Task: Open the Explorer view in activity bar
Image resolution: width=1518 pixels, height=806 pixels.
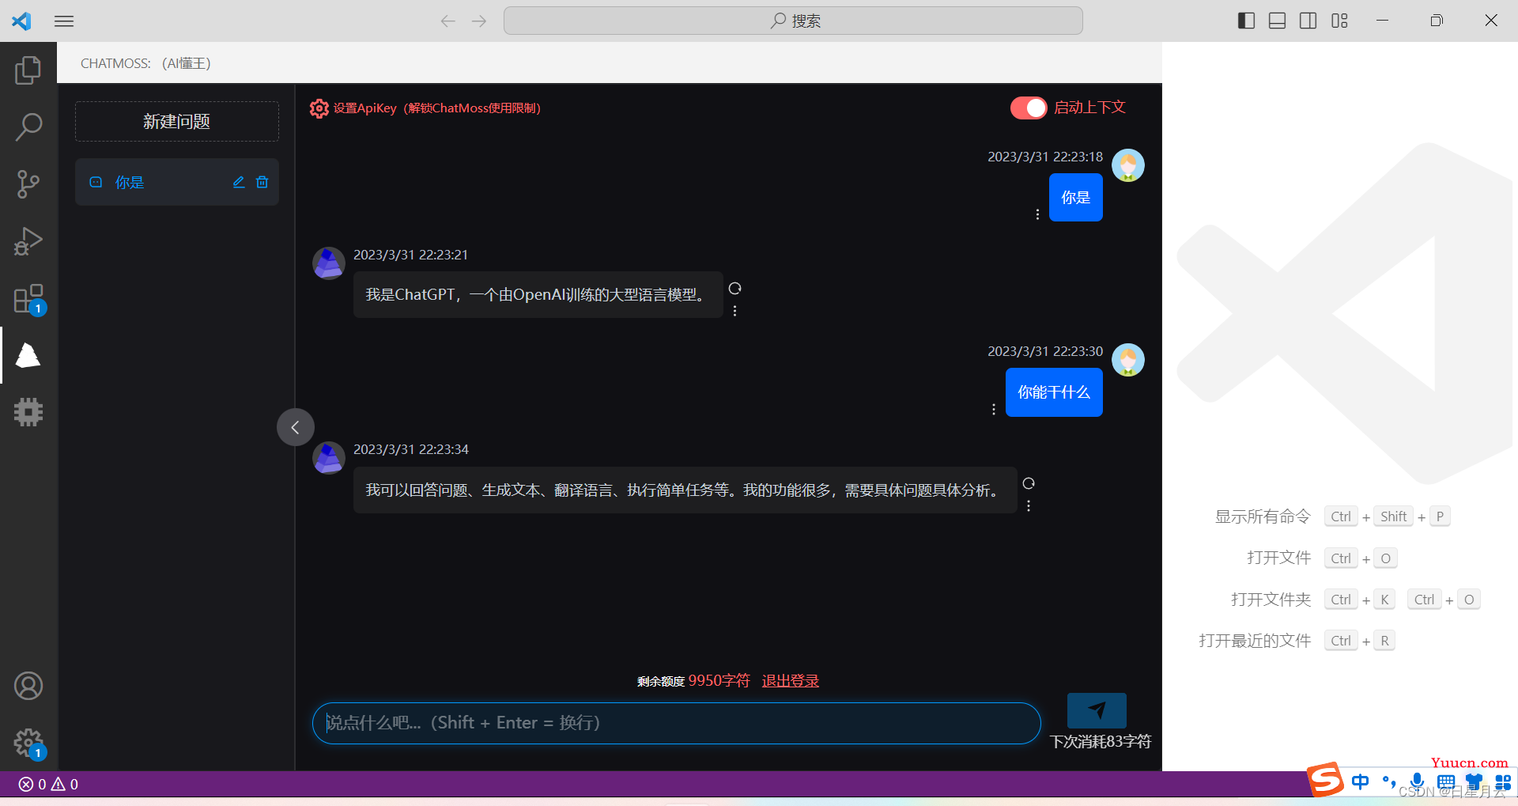Action: coord(28,70)
